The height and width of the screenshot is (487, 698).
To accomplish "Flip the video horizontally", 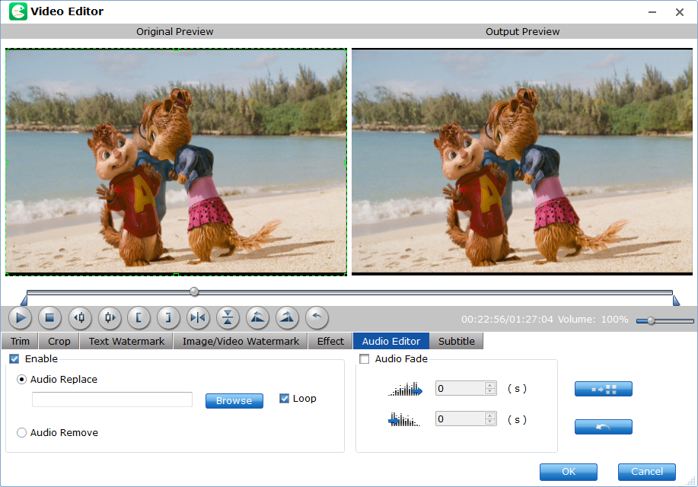I will click(198, 317).
